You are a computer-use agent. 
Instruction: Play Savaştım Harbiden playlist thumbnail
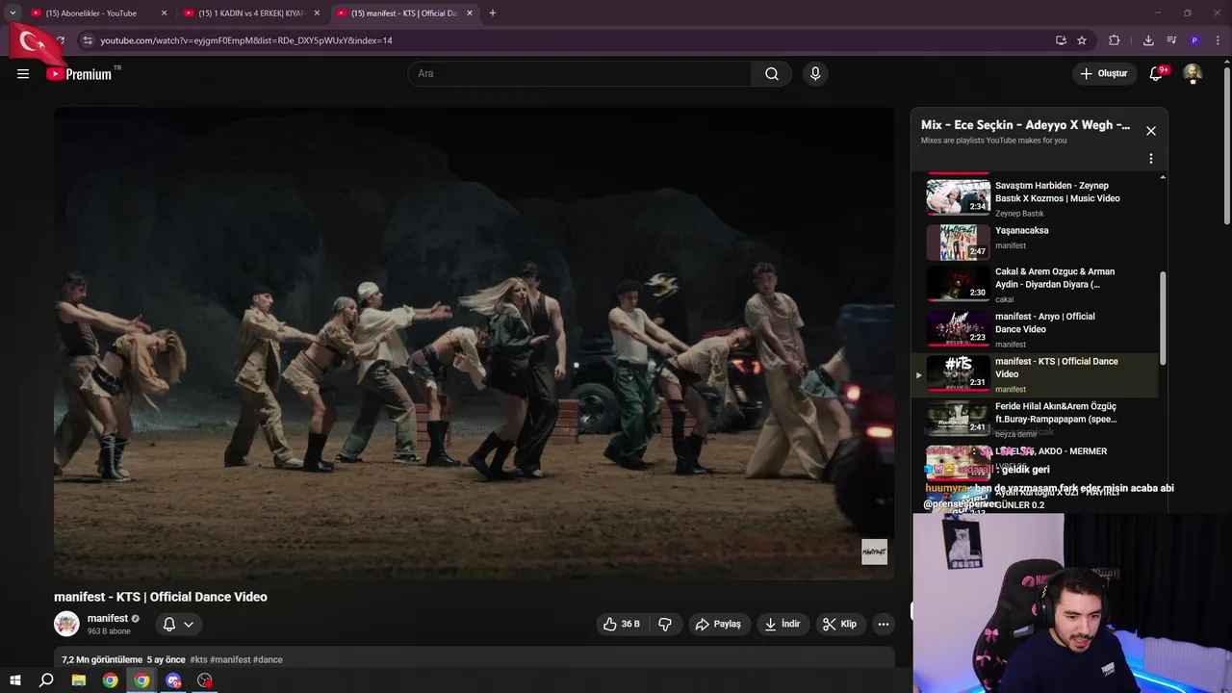(x=958, y=197)
